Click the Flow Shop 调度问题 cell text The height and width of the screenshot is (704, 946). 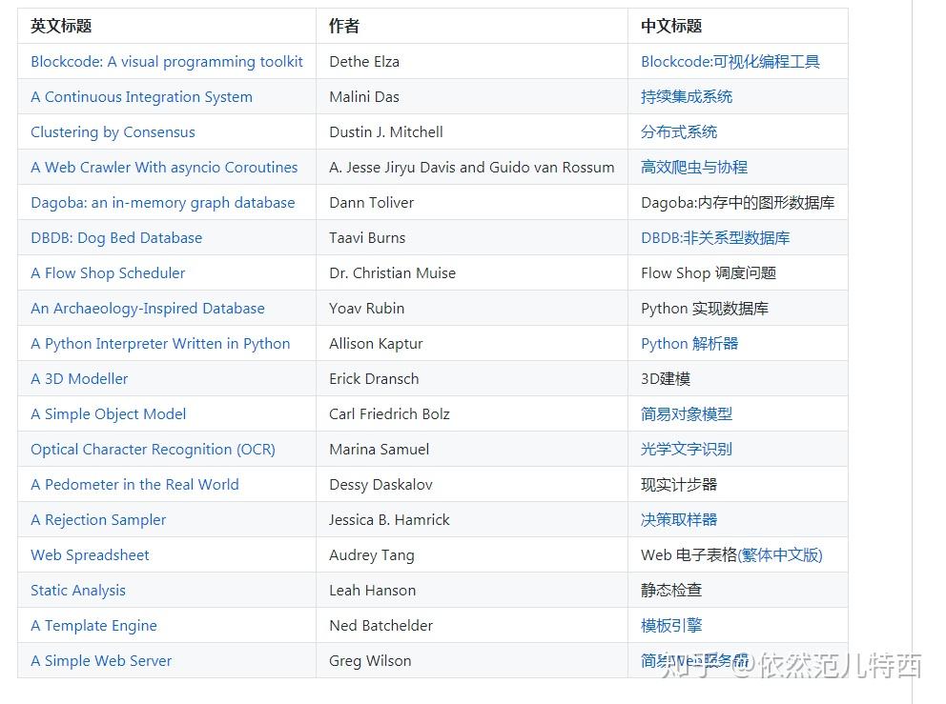[709, 273]
